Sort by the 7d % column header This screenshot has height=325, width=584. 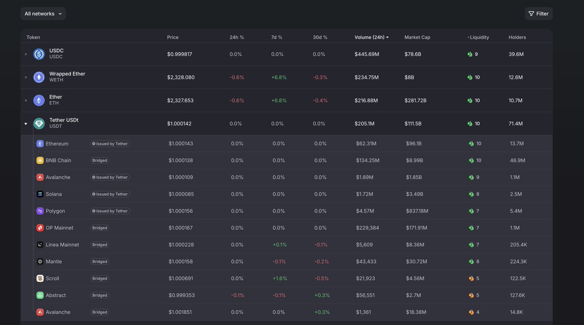point(276,38)
